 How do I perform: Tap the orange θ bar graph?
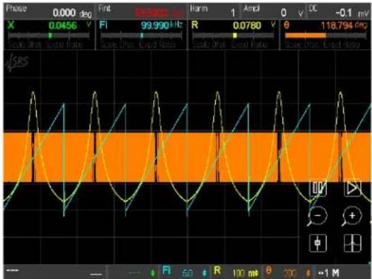tap(326, 35)
